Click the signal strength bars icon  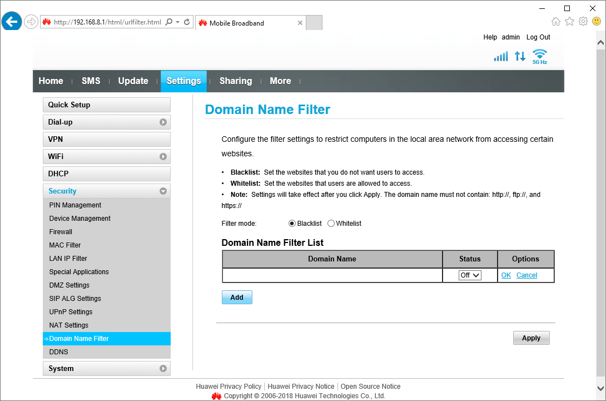pos(501,56)
